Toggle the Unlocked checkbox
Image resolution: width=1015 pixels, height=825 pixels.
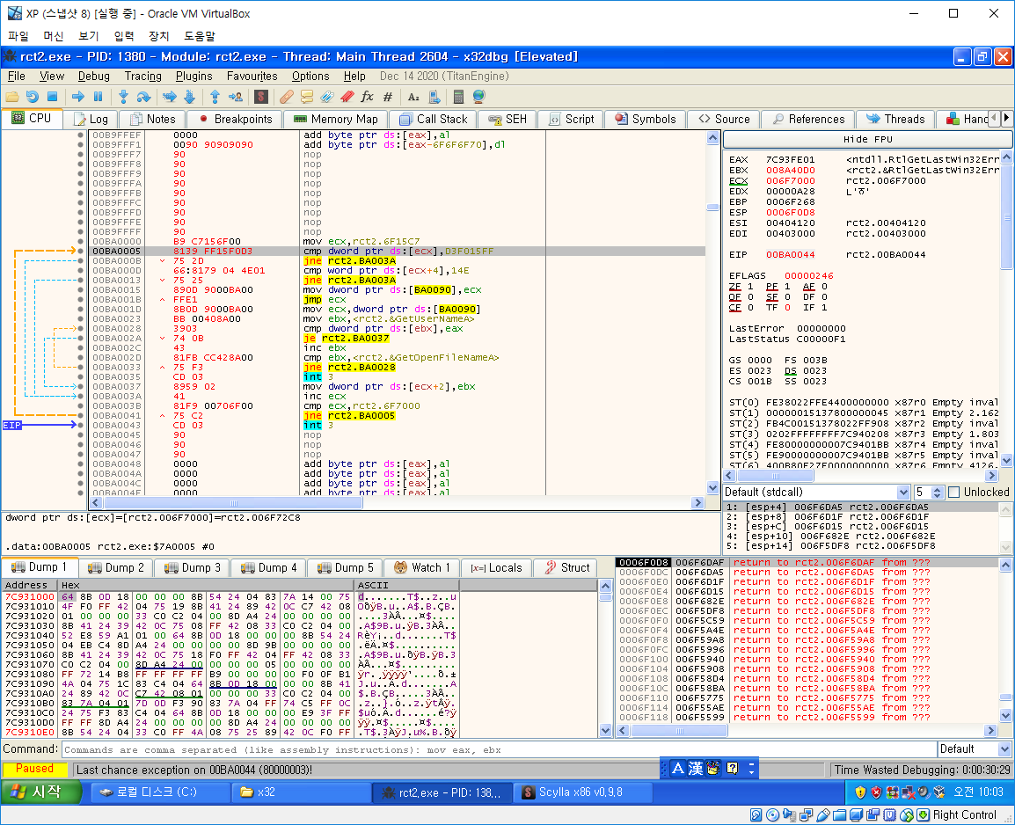pos(953,493)
